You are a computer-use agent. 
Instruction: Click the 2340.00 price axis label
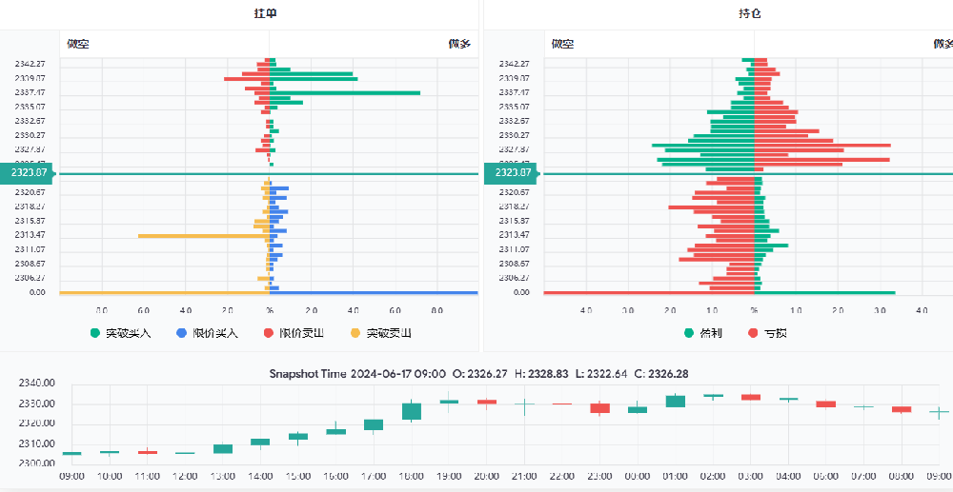click(x=37, y=384)
